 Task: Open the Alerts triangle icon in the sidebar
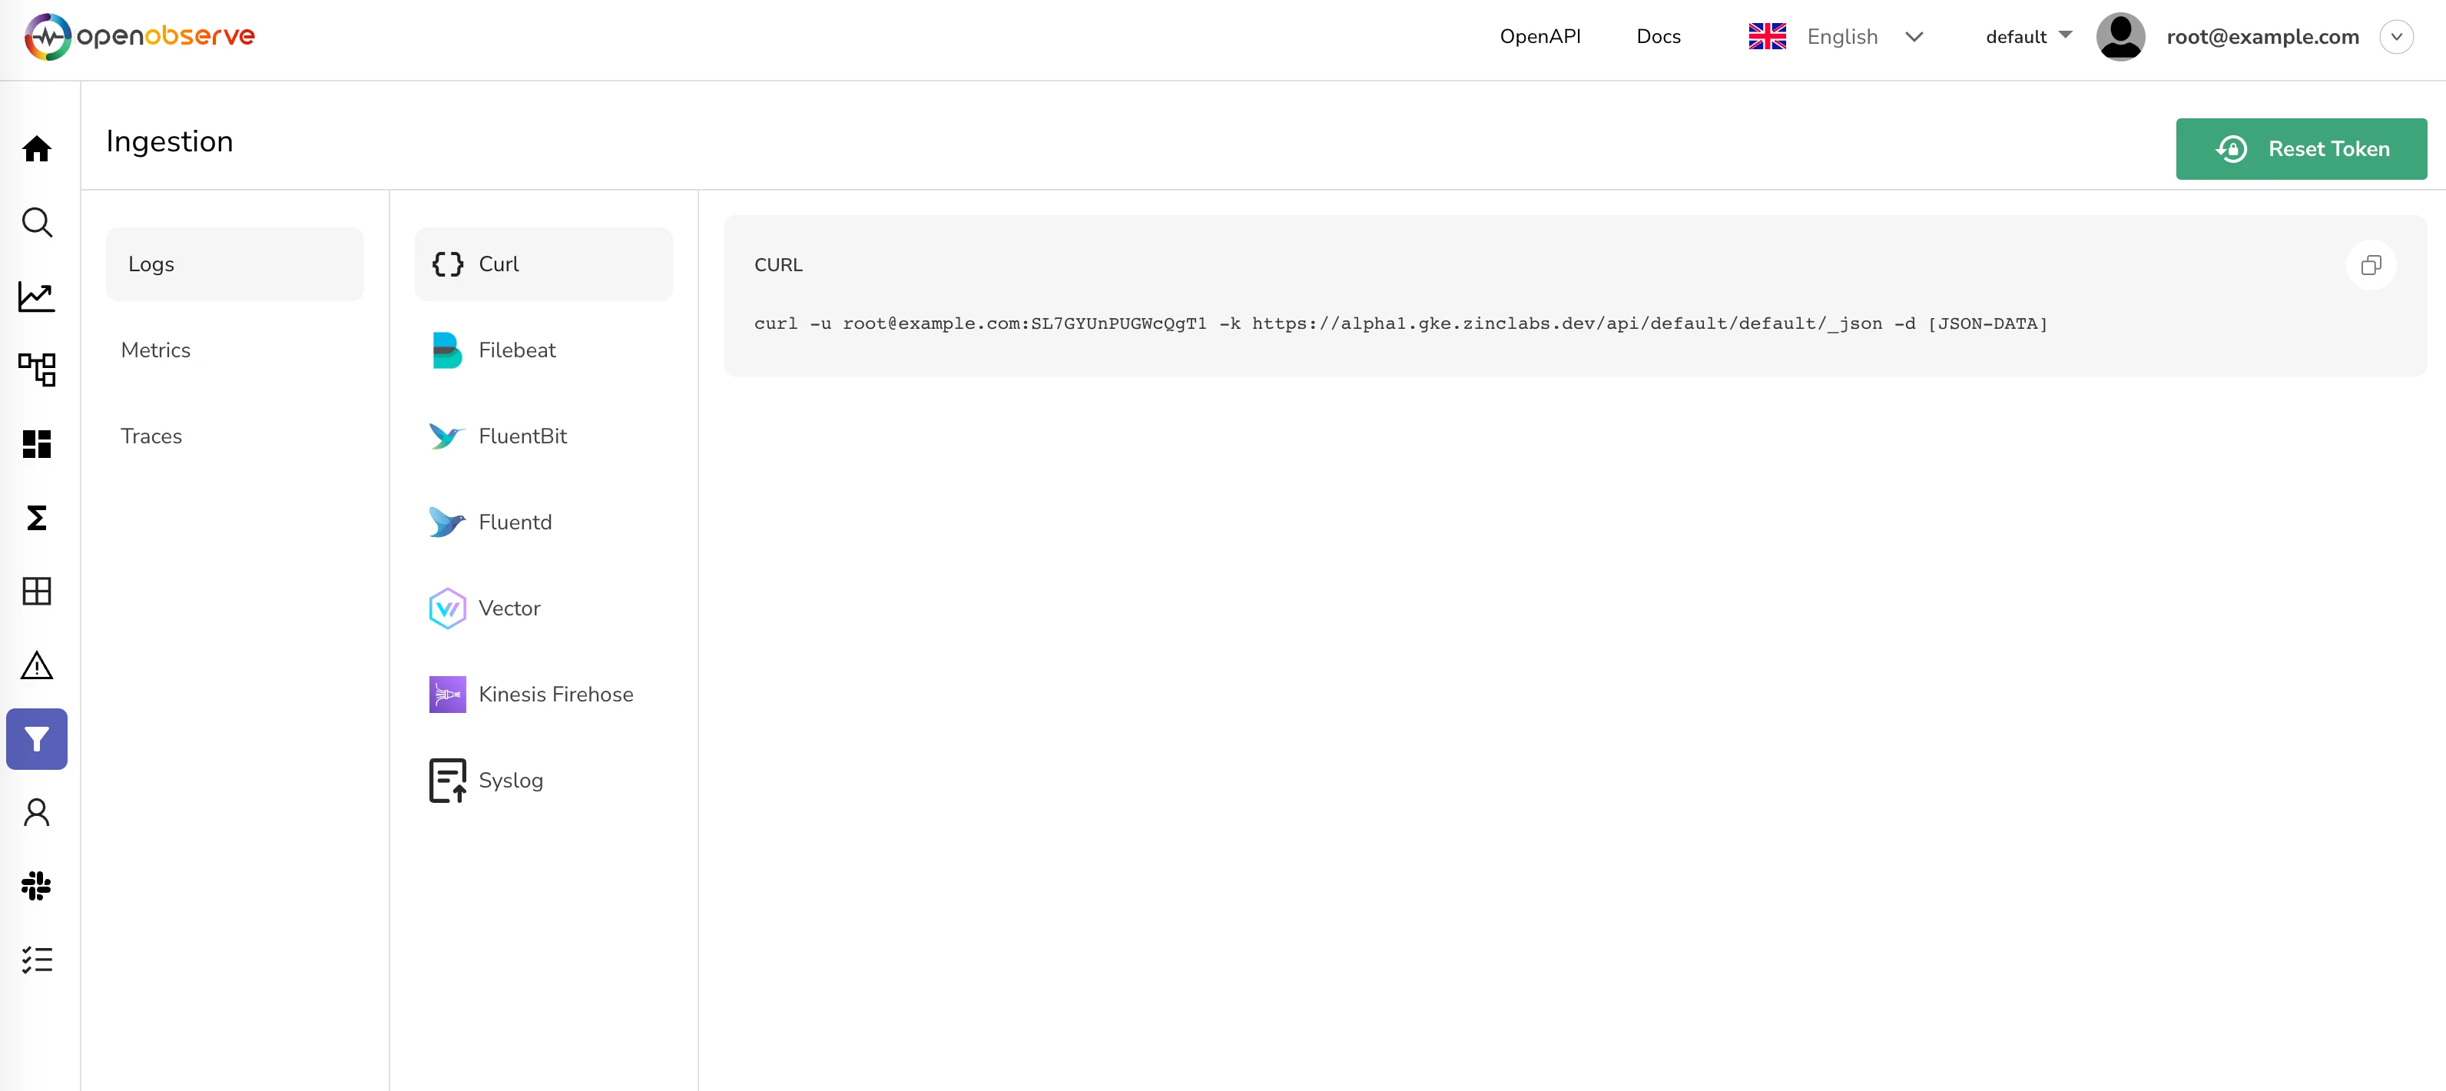(x=37, y=665)
